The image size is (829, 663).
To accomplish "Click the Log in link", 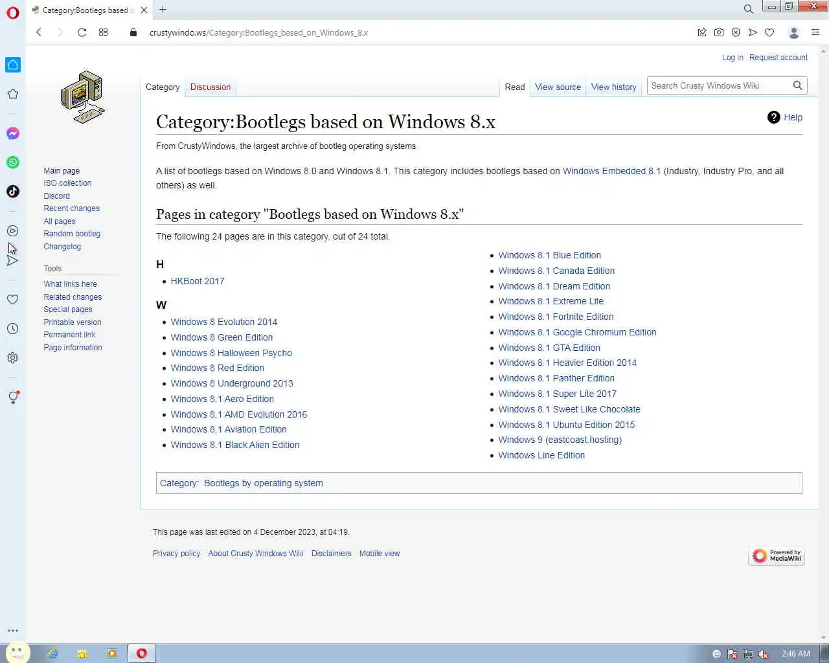I will 732,58.
